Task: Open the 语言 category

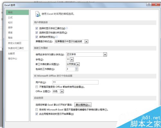Action: [x=17, y=33]
